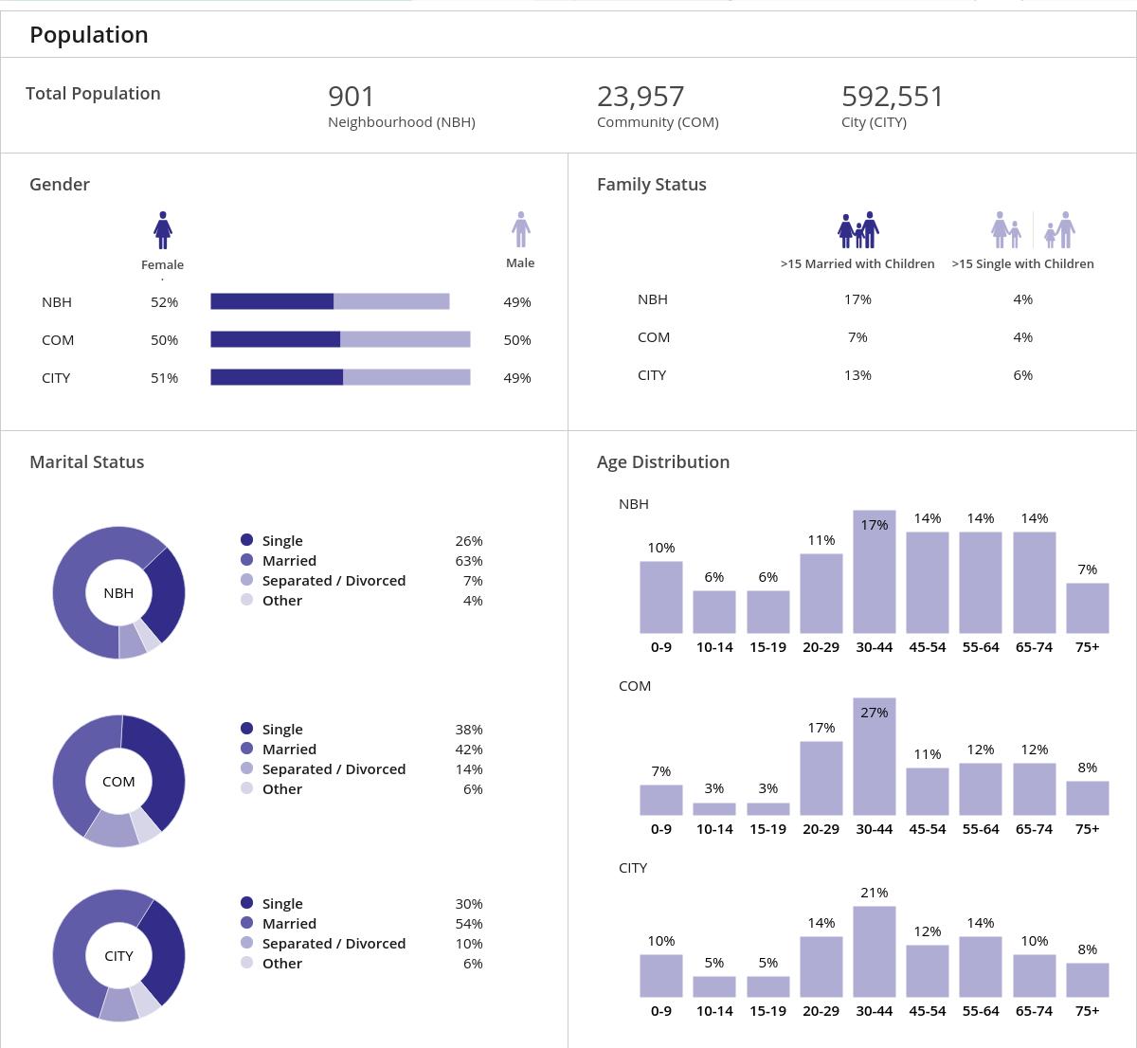Click the Married legend dot for CITY
This screenshot has height=1048, width=1137.
click(246, 923)
